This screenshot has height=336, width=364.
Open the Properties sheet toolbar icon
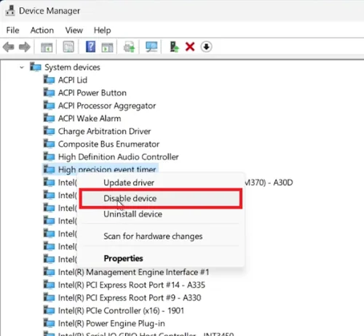[x=68, y=47]
